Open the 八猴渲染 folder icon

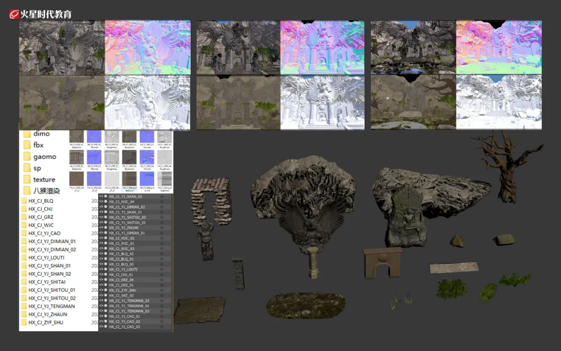[x=26, y=191]
